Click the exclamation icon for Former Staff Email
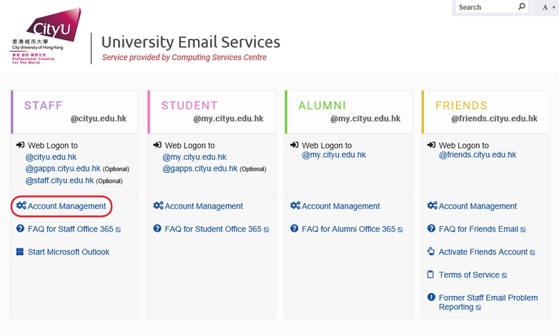This screenshot has width=559, height=336. 431,297
